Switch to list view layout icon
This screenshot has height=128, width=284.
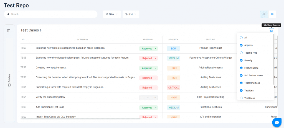click(264, 14)
